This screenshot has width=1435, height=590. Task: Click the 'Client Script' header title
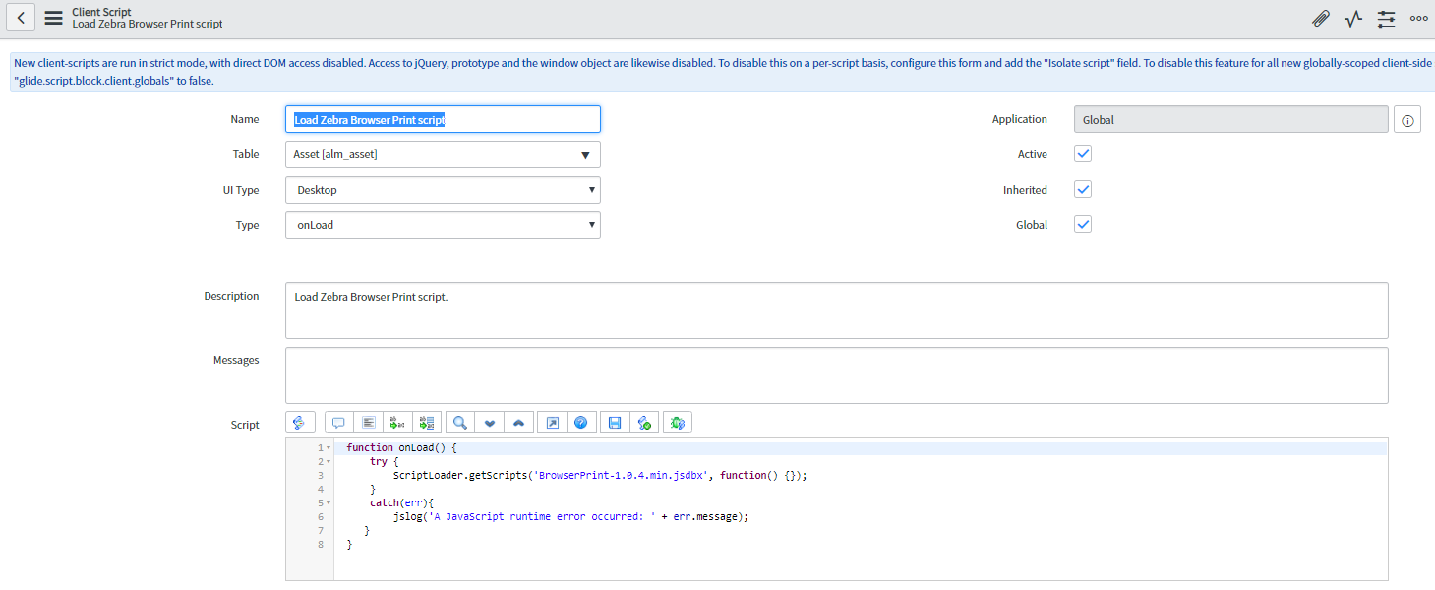(x=101, y=12)
